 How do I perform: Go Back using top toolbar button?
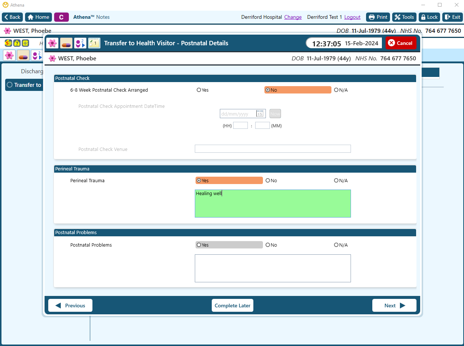13,17
